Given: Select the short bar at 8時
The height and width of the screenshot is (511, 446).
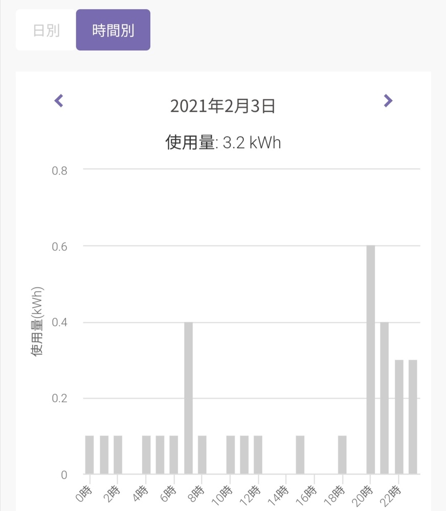Looking at the screenshot, I should (202, 455).
